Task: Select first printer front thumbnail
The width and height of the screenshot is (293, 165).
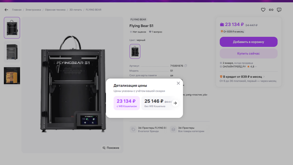Action: [x=12, y=28]
